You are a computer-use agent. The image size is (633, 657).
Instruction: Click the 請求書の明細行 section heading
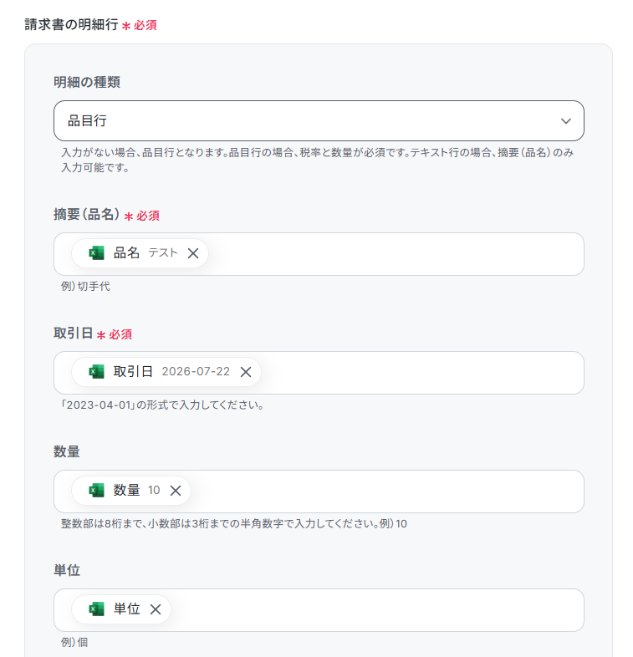tap(71, 24)
